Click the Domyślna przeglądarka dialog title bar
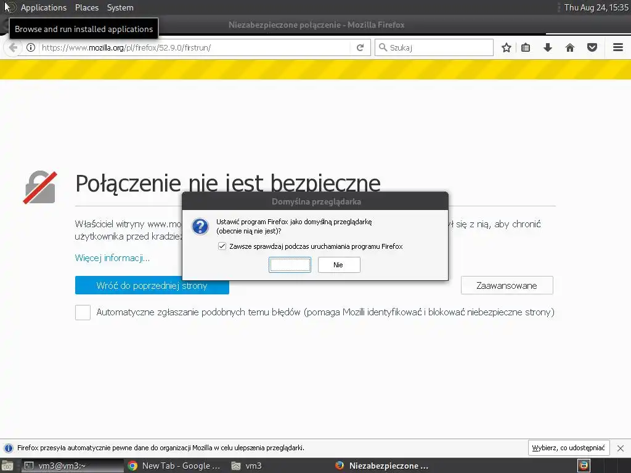The image size is (631, 473). (x=315, y=201)
